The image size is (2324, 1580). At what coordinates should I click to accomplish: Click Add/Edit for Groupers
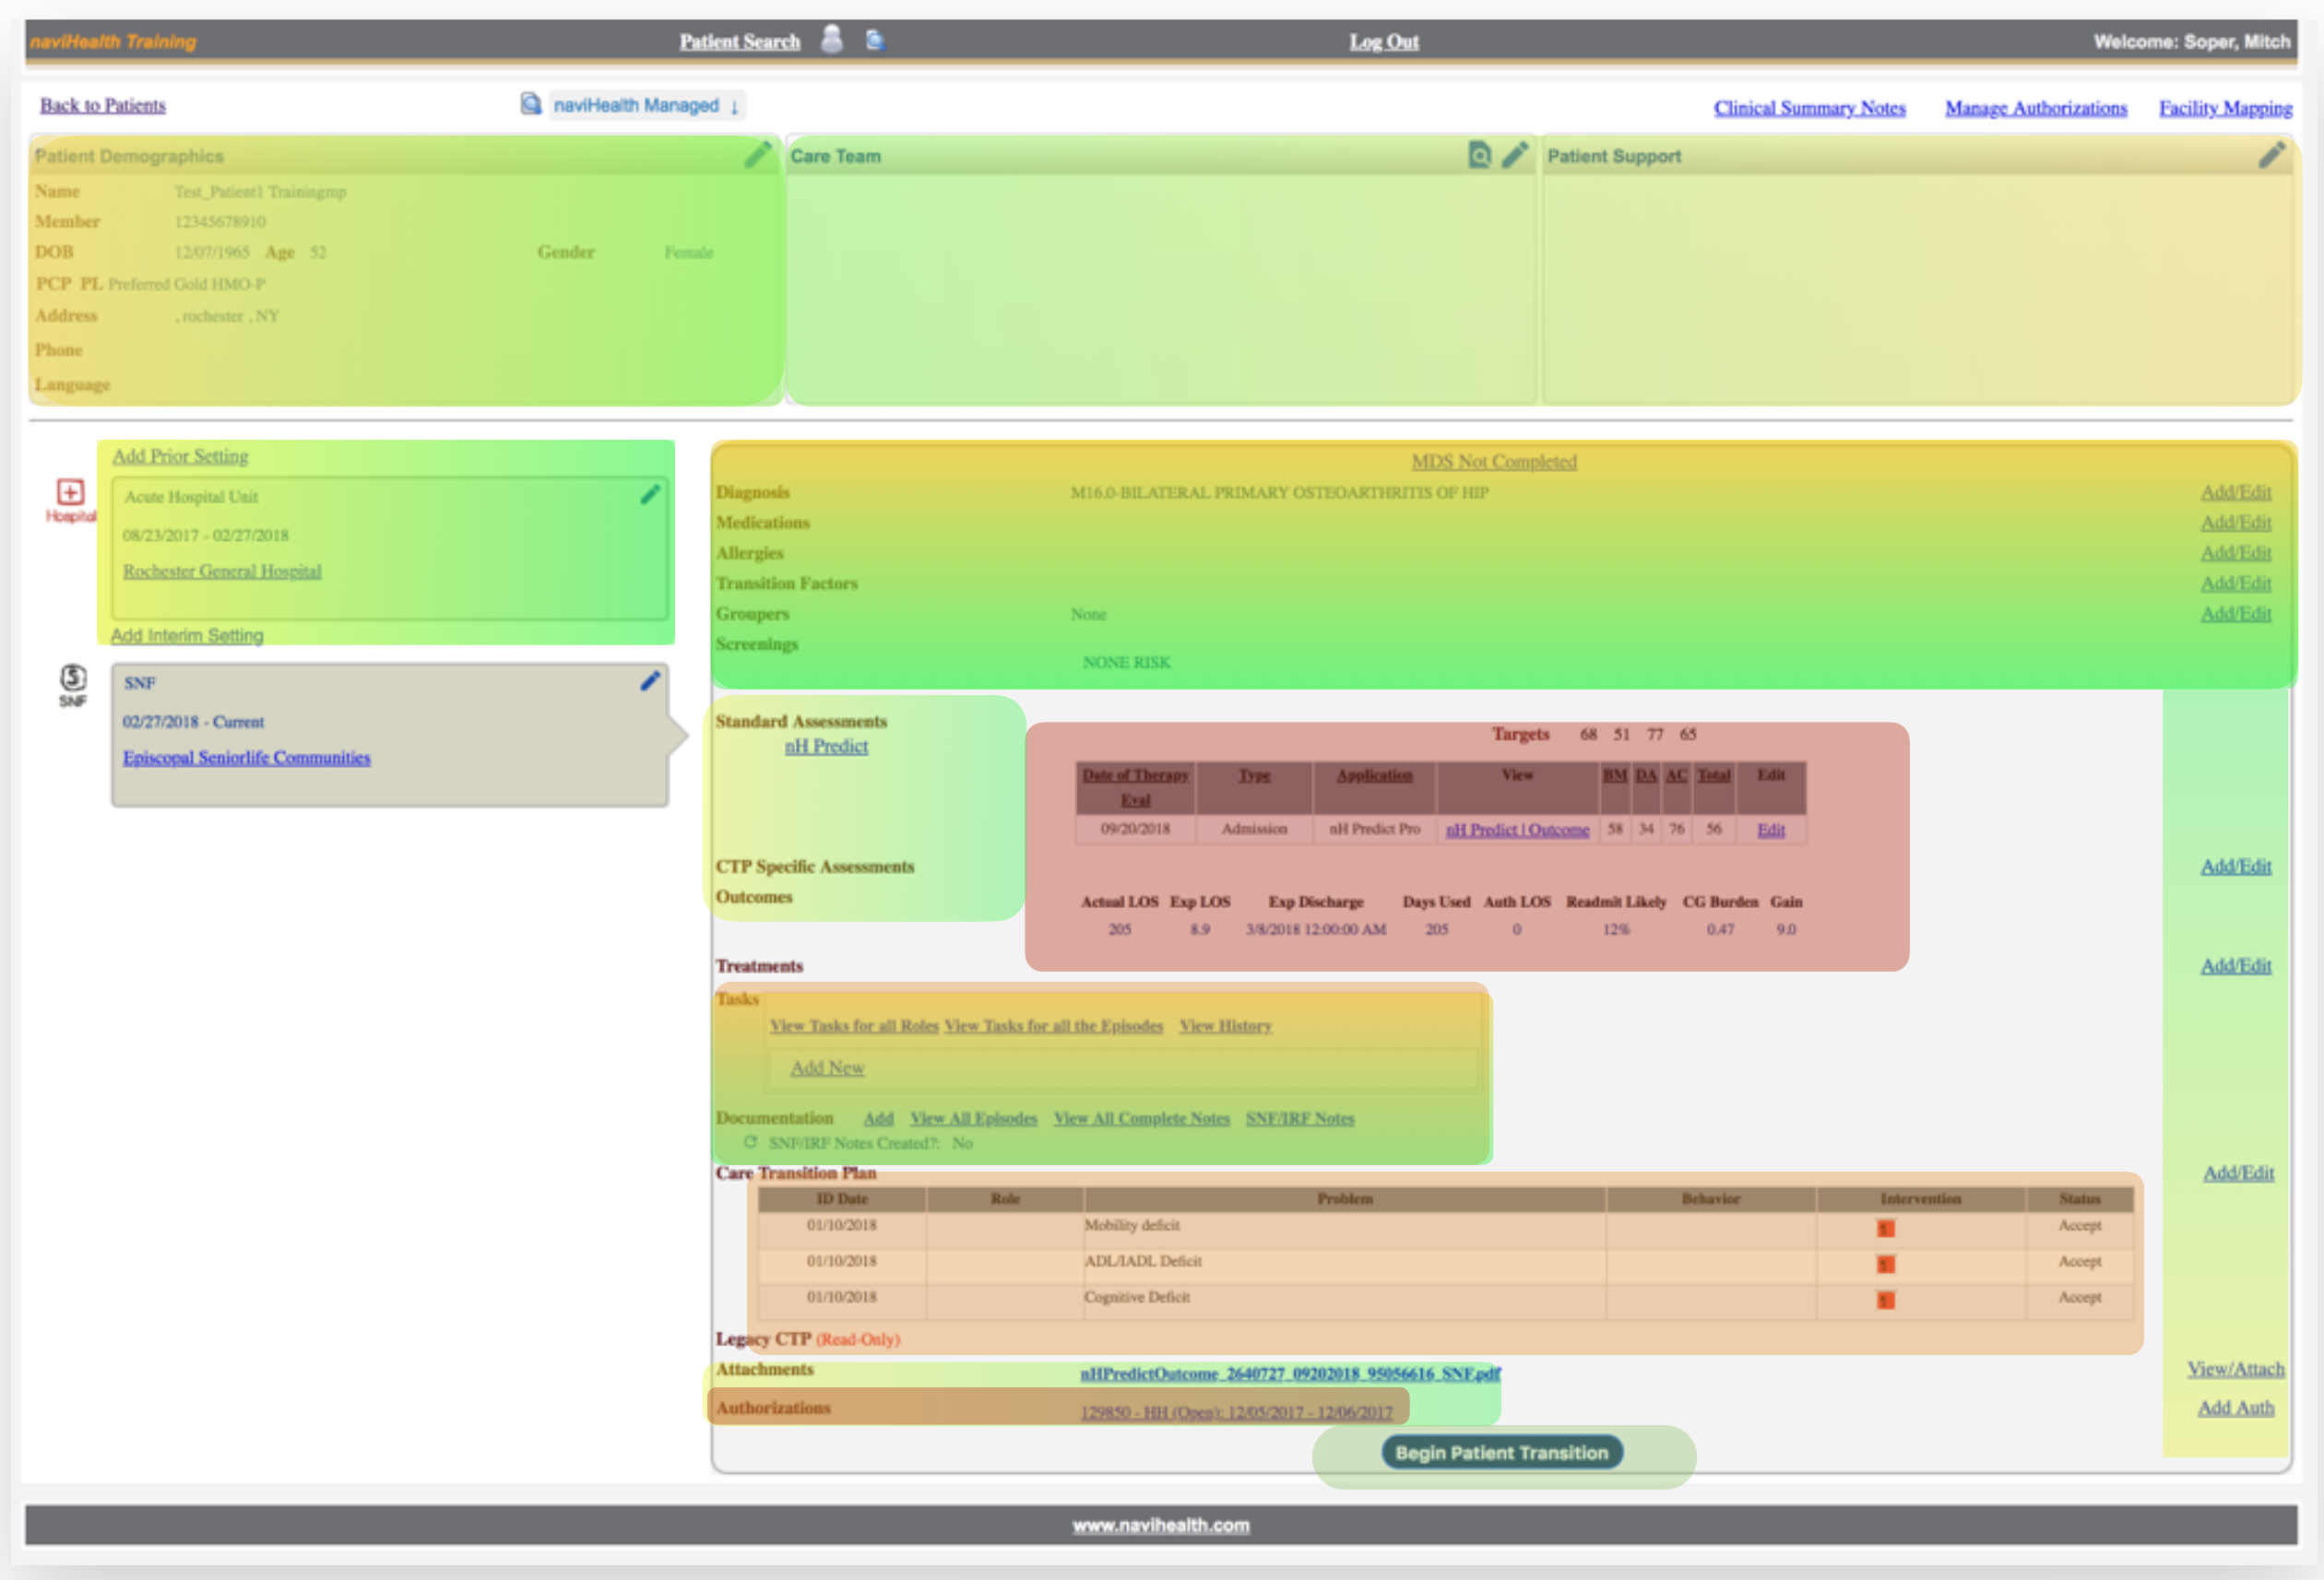(2235, 613)
